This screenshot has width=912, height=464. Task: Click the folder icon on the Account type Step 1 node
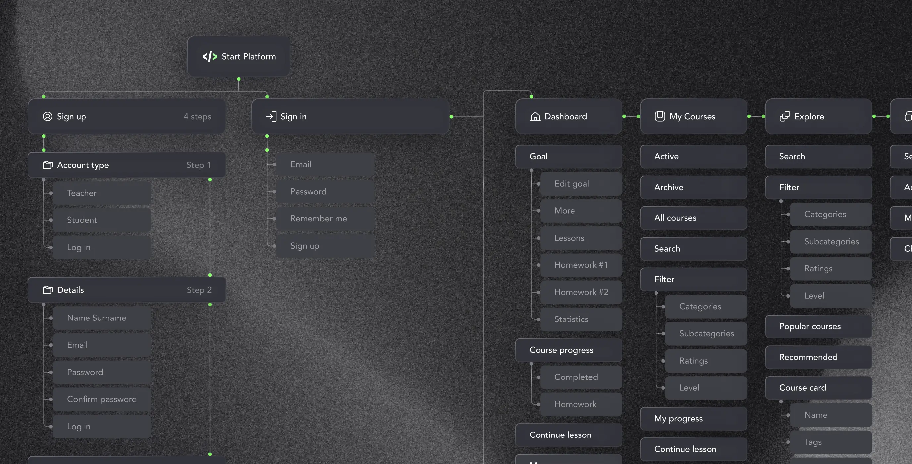(x=48, y=165)
